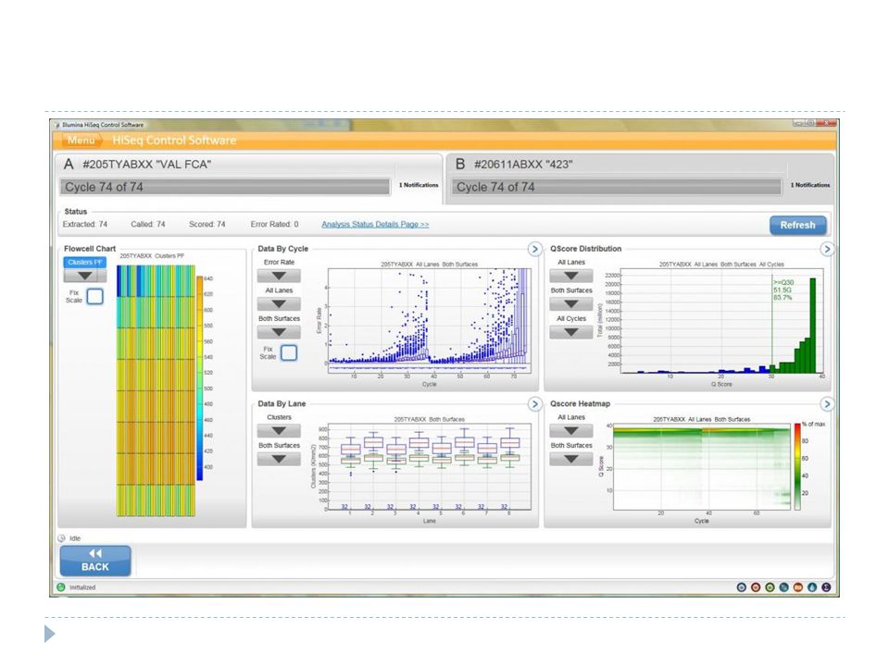Click the green Initialized status indicator icon
889x666 pixels.
coord(61,587)
